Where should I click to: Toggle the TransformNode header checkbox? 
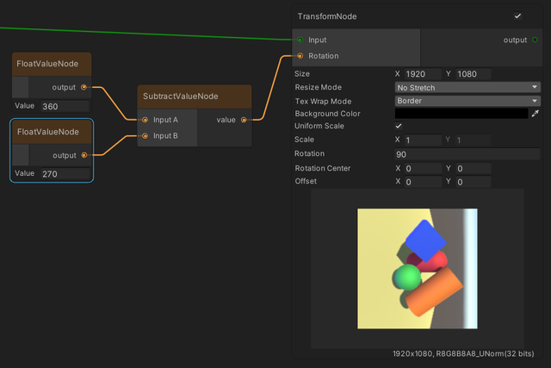tap(517, 16)
